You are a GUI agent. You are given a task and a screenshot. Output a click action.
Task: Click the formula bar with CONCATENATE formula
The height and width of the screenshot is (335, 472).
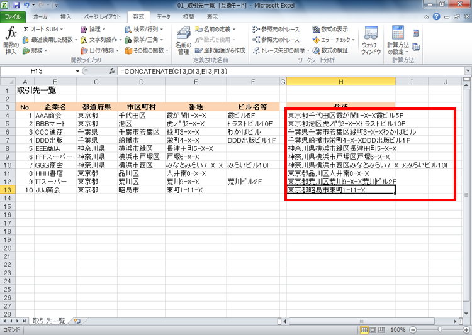tap(291, 71)
